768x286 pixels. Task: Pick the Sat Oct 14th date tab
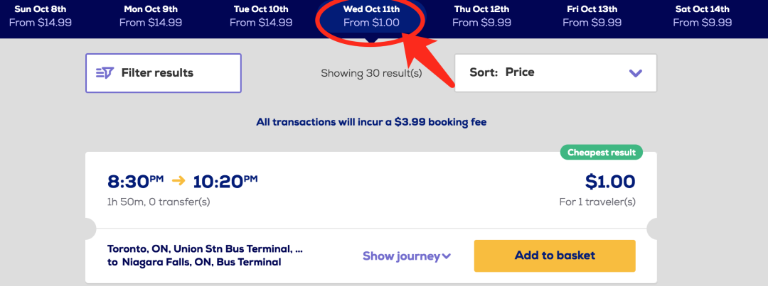pos(701,16)
